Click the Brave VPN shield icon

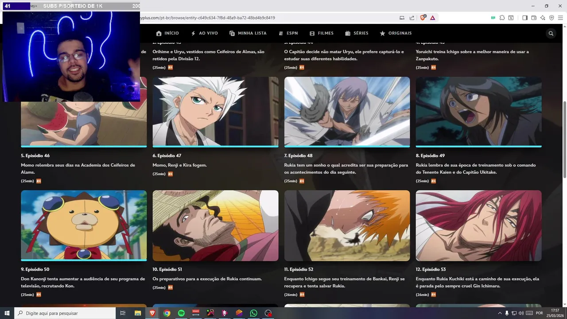coord(551,18)
